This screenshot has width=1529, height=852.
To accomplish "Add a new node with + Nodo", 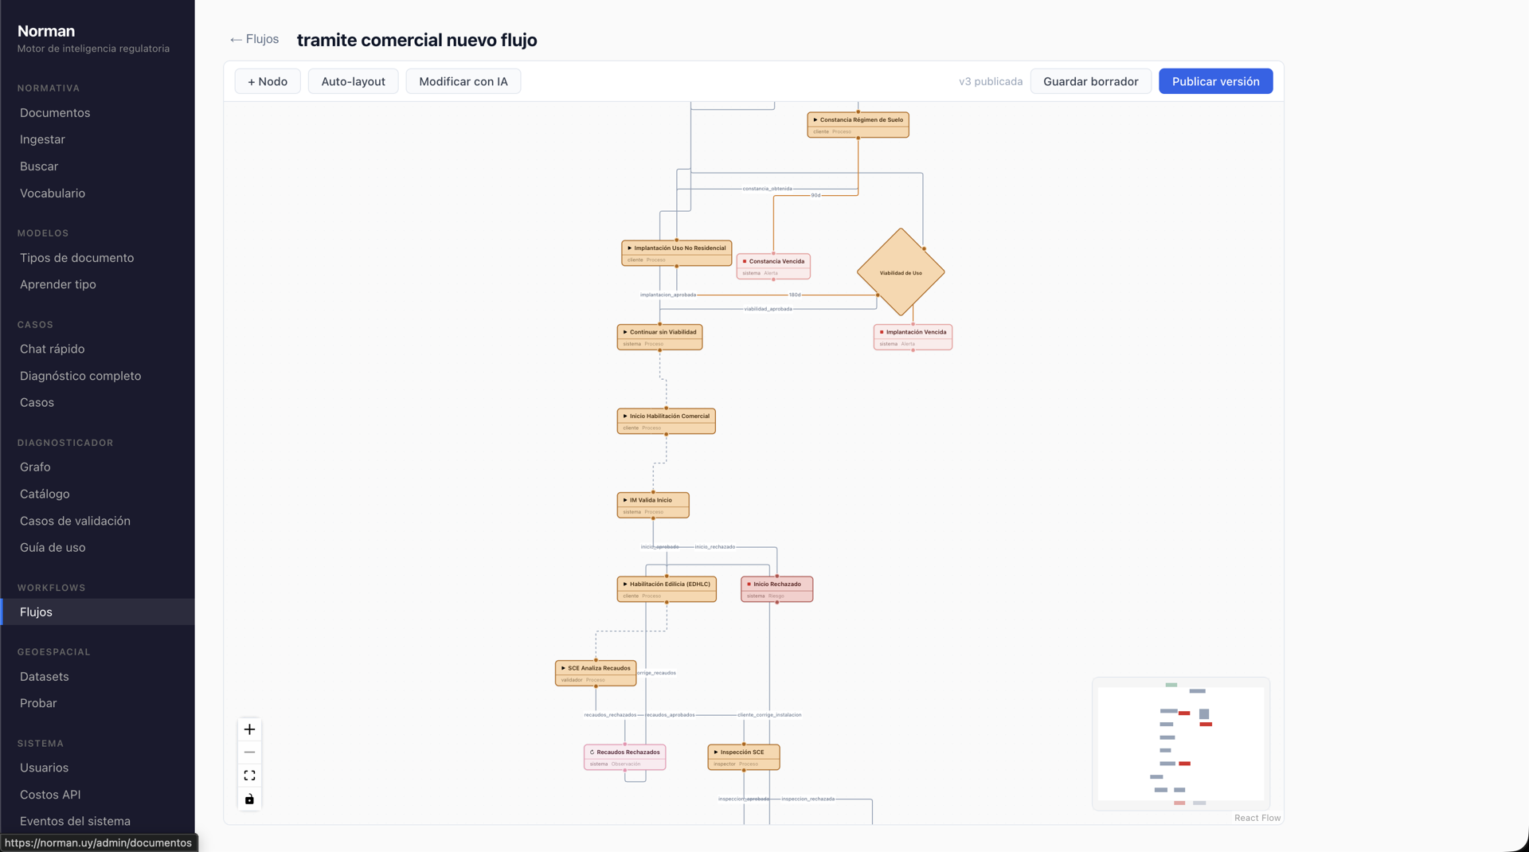I will [x=268, y=81].
